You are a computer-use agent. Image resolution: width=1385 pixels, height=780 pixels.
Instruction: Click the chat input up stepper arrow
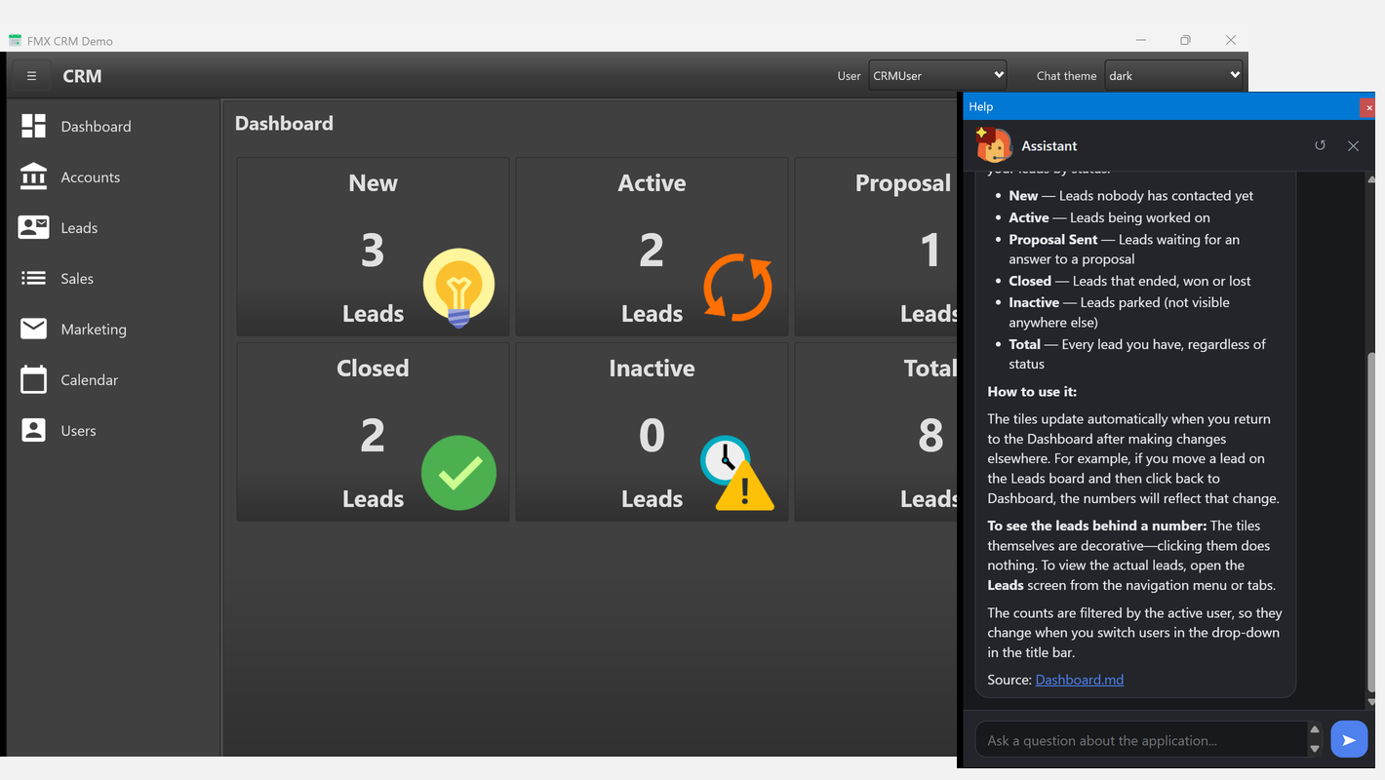[1314, 730]
